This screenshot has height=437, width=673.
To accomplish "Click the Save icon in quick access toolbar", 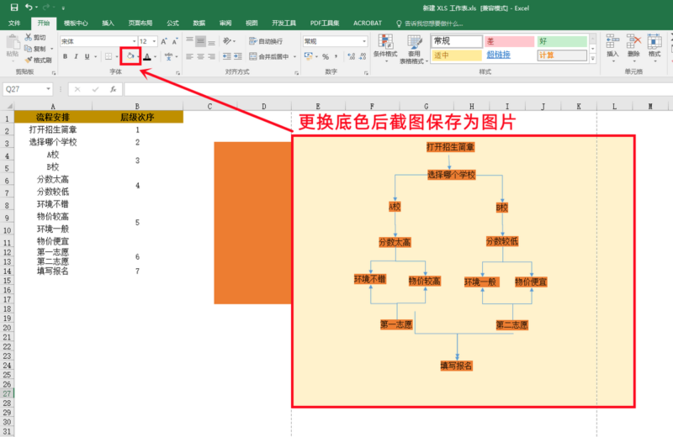I will (x=14, y=8).
